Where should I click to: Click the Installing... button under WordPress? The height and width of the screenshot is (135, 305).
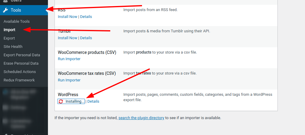pyautogui.click(x=71, y=101)
